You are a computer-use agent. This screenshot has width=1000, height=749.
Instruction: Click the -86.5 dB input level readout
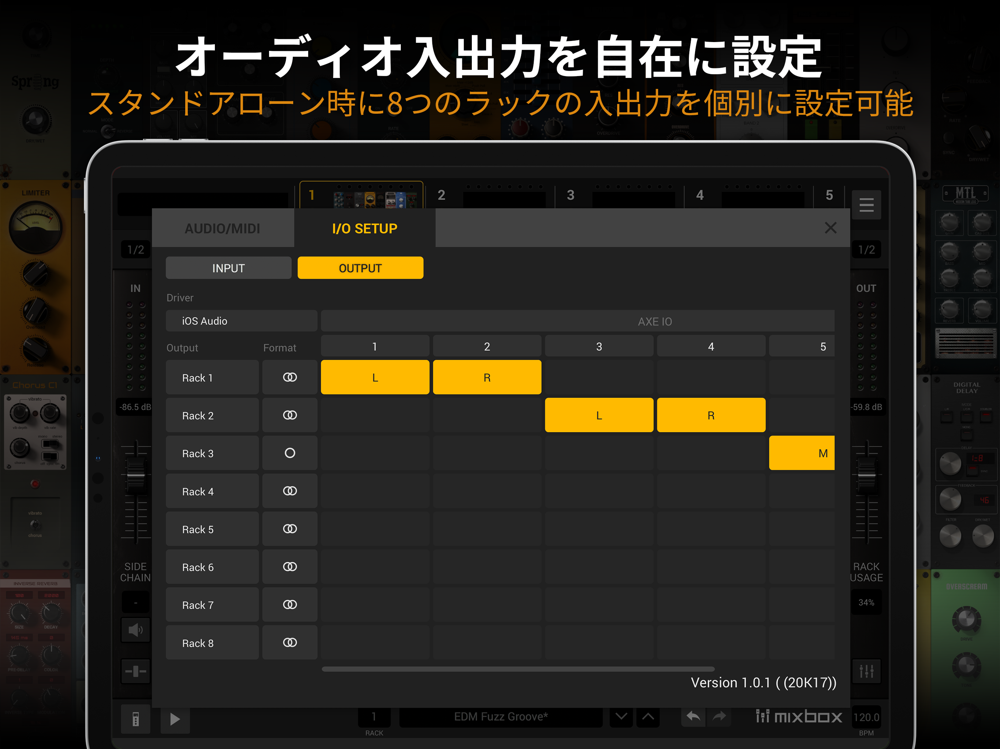[x=135, y=407]
